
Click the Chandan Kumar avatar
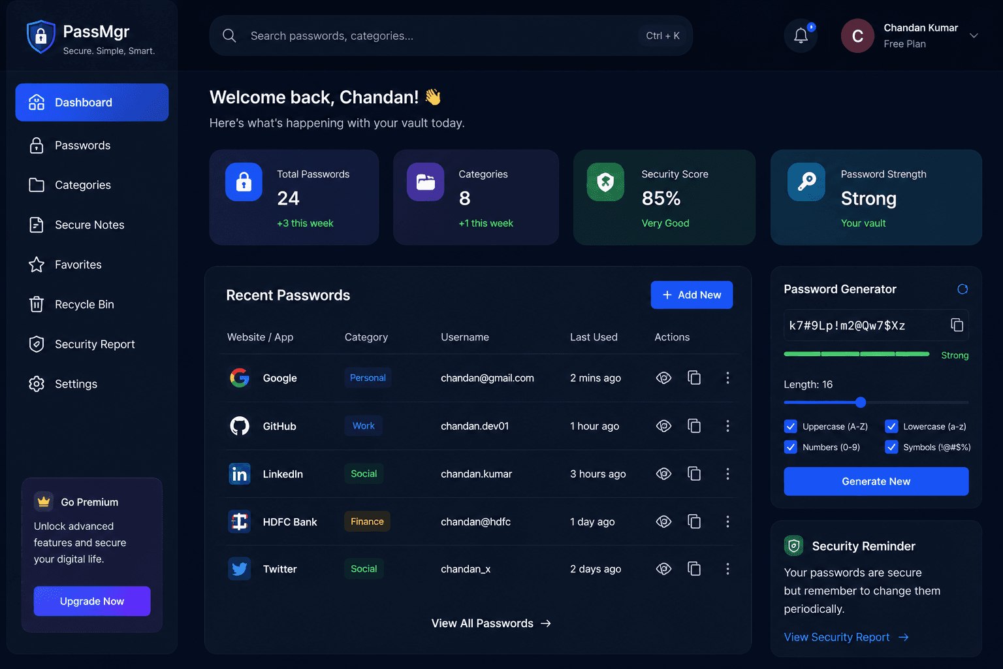[857, 36]
